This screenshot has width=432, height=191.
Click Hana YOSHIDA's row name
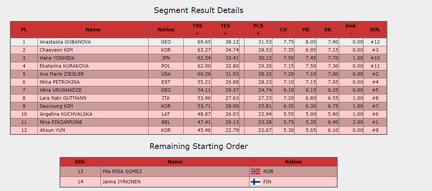pyautogui.click(x=57, y=58)
